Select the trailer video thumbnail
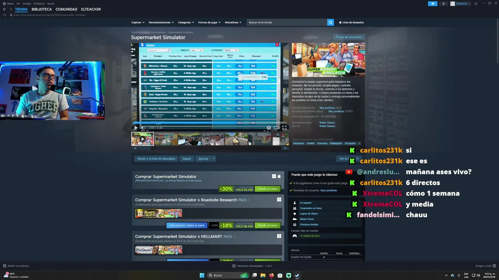This screenshot has width=499, height=280. 143,139
